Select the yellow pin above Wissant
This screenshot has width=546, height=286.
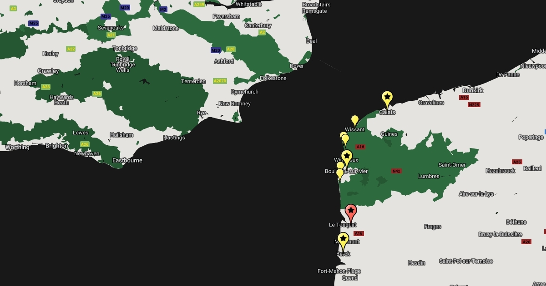click(355, 120)
